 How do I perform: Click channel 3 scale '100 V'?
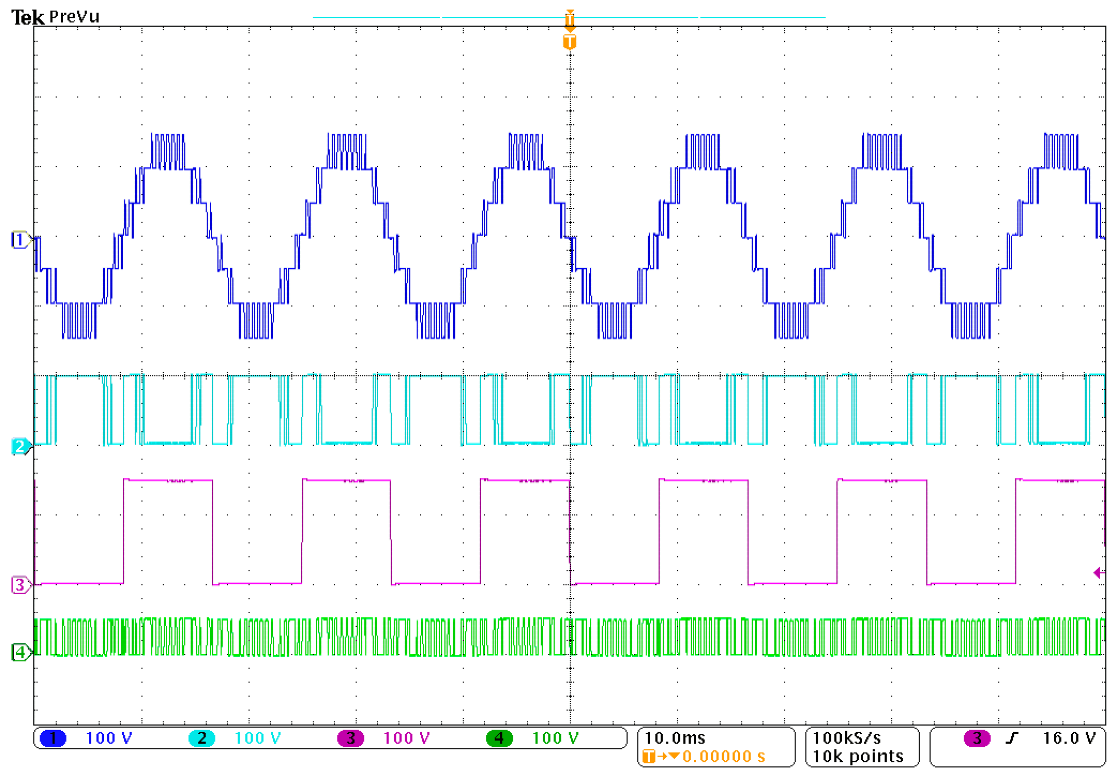406,738
